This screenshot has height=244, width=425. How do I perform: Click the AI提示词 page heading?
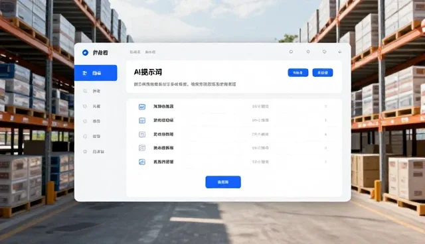click(x=148, y=72)
